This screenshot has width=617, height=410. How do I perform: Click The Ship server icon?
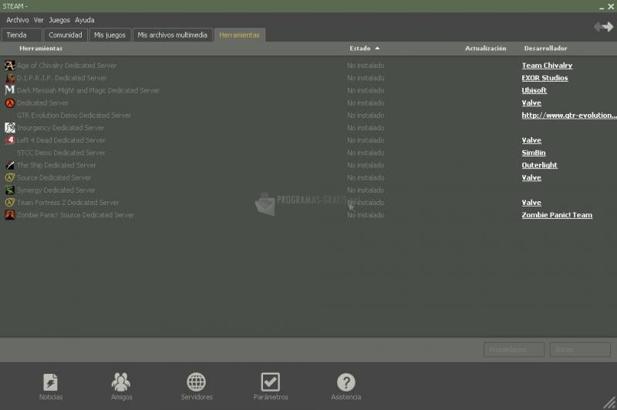pos(10,165)
